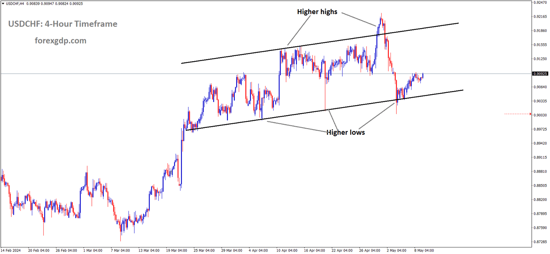Screen dimensions: 550x254
Task: Click price scale value 0.88810
Action: (540, 172)
